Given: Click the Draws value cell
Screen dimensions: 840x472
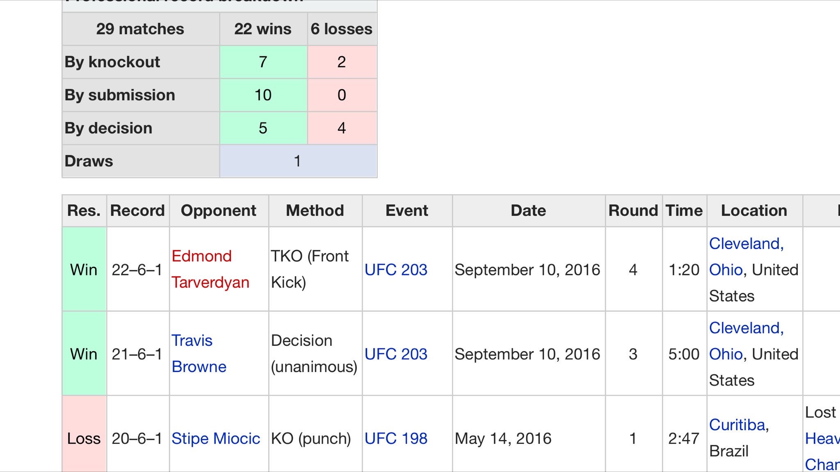Looking at the screenshot, I should coord(298,161).
